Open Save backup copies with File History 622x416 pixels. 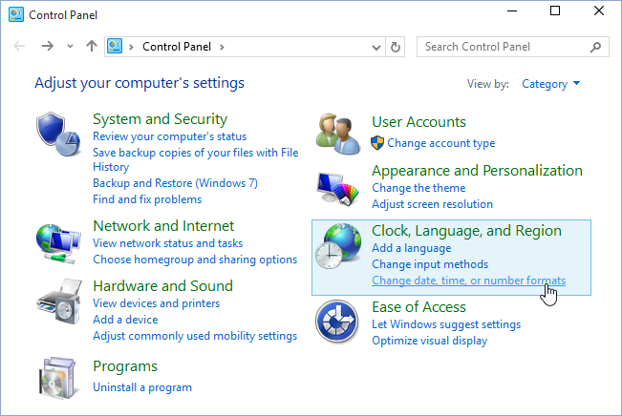[196, 159]
